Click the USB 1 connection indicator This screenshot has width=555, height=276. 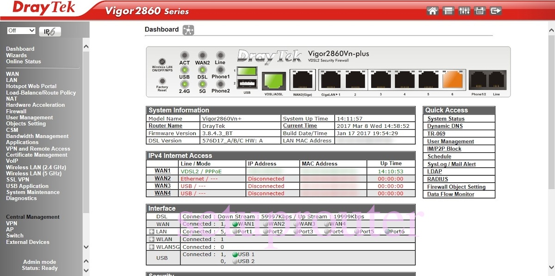pyautogui.click(x=235, y=254)
